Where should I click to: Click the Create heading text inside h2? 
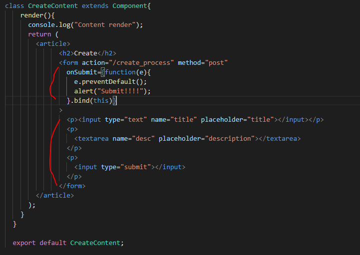click(86, 53)
